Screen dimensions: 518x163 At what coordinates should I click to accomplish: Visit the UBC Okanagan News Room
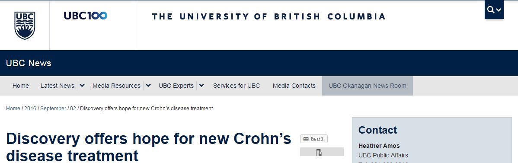click(x=368, y=86)
